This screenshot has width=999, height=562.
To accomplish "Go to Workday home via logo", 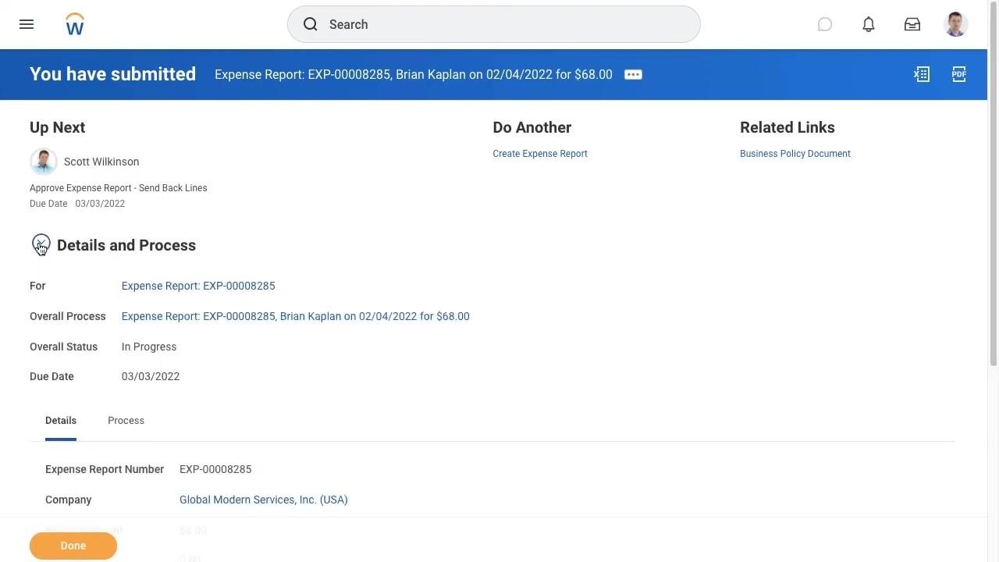I will (x=75, y=24).
